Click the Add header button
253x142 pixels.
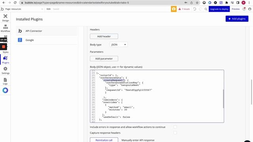pos(104,36)
